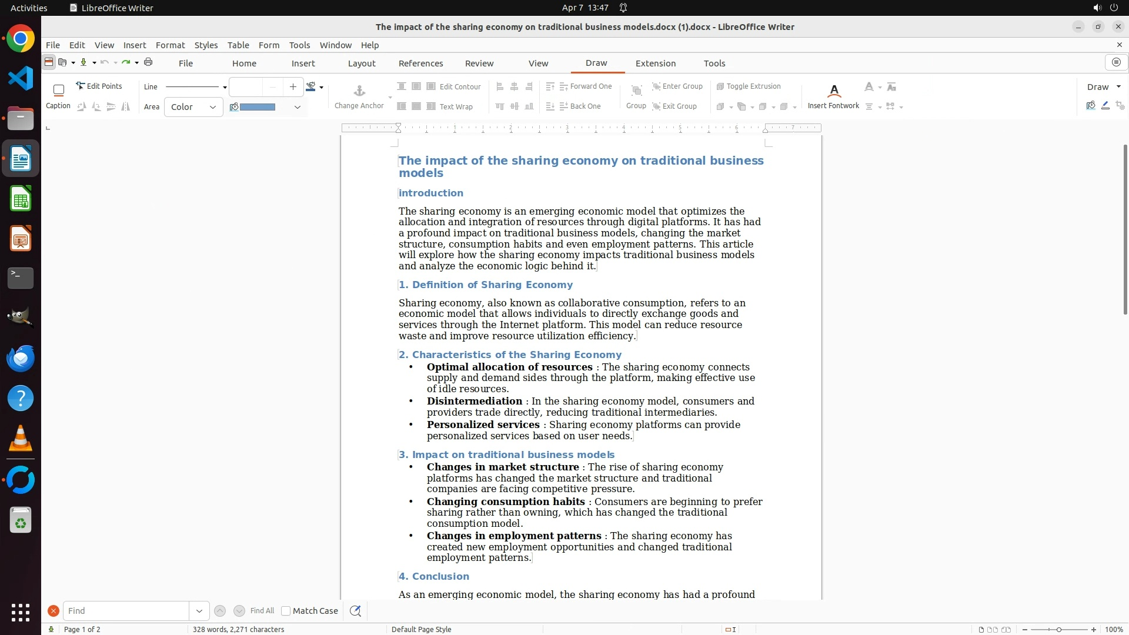Expand the Line style dropdown arrow

pyautogui.click(x=225, y=87)
